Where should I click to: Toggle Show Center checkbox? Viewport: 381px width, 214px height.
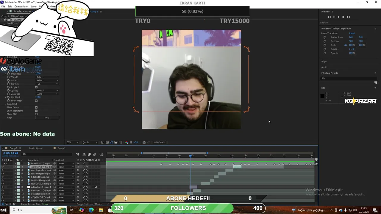tap(36, 107)
